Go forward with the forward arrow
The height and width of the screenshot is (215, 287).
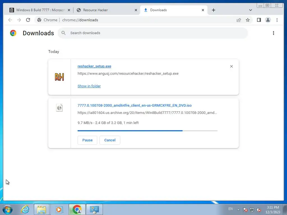pyautogui.click(x=19, y=20)
